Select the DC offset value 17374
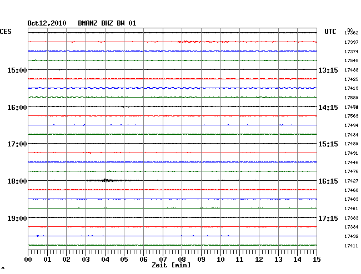The image size is (361, 274). 352,52
